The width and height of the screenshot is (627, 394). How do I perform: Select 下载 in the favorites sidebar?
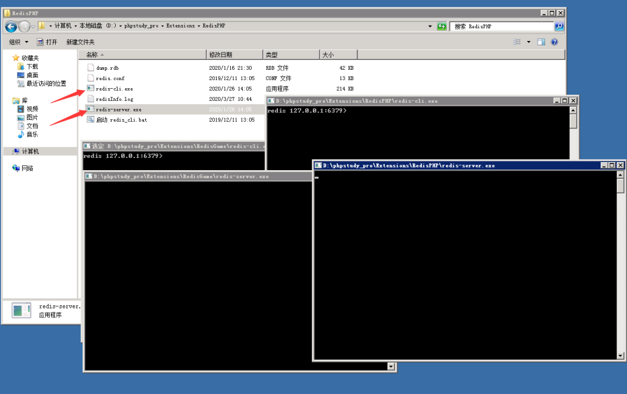pos(32,66)
